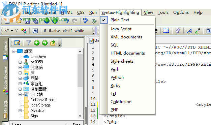Save the file with the floppy disk icon
The height and width of the screenshot is (125, 211).
pos(27,21)
